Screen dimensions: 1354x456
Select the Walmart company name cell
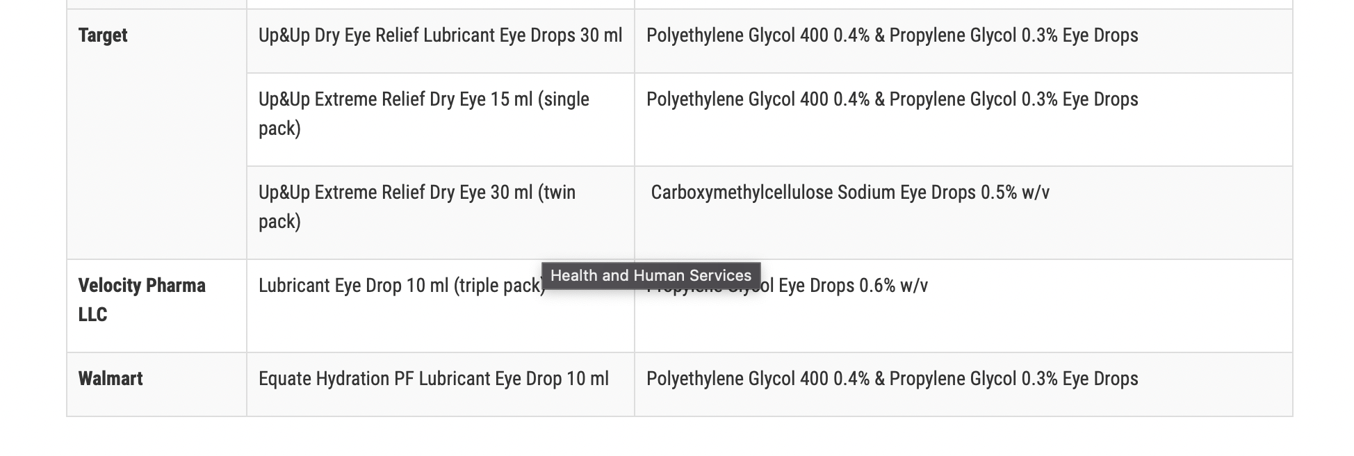[x=111, y=379]
